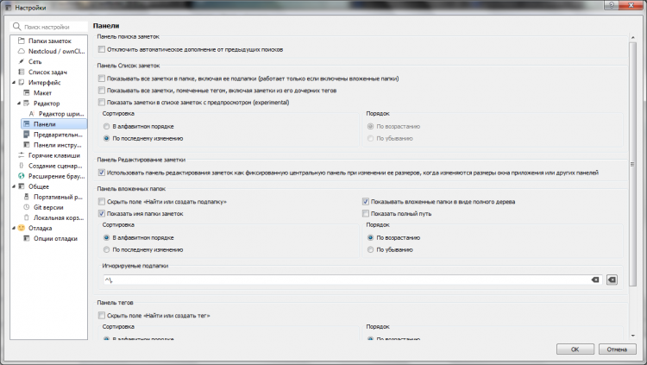Select «По убыванию» in вложенных папок panel
The image size is (647, 365).
click(x=369, y=249)
